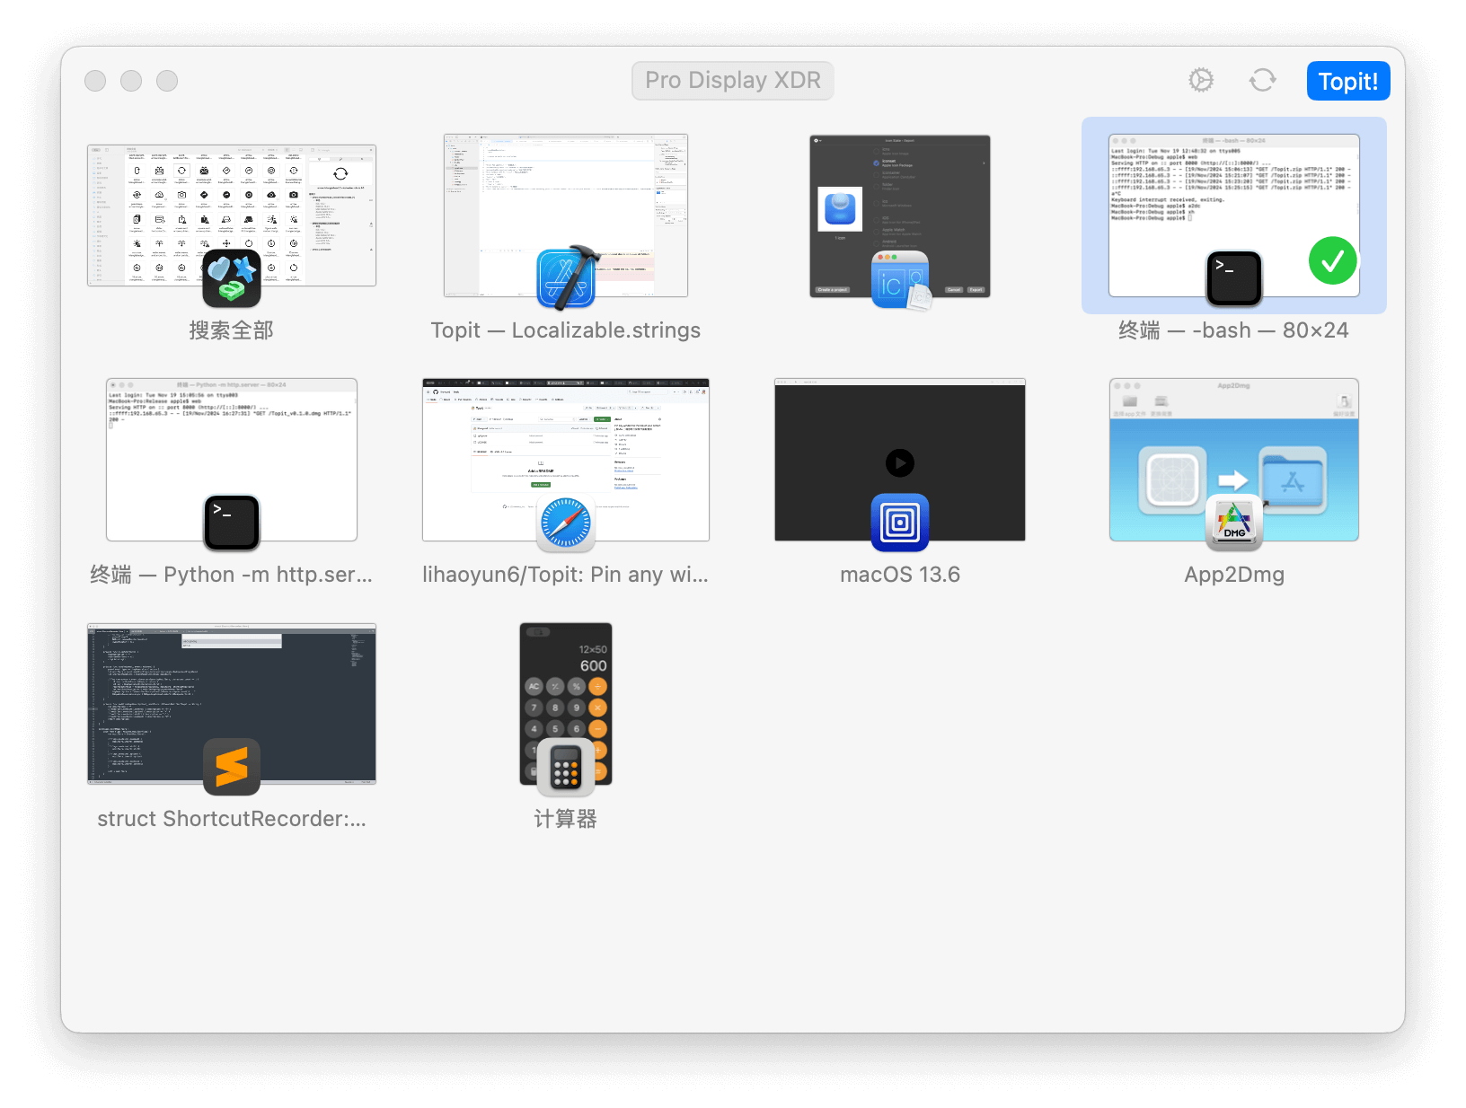
Task: Close the Topit window
Action: click(x=95, y=81)
